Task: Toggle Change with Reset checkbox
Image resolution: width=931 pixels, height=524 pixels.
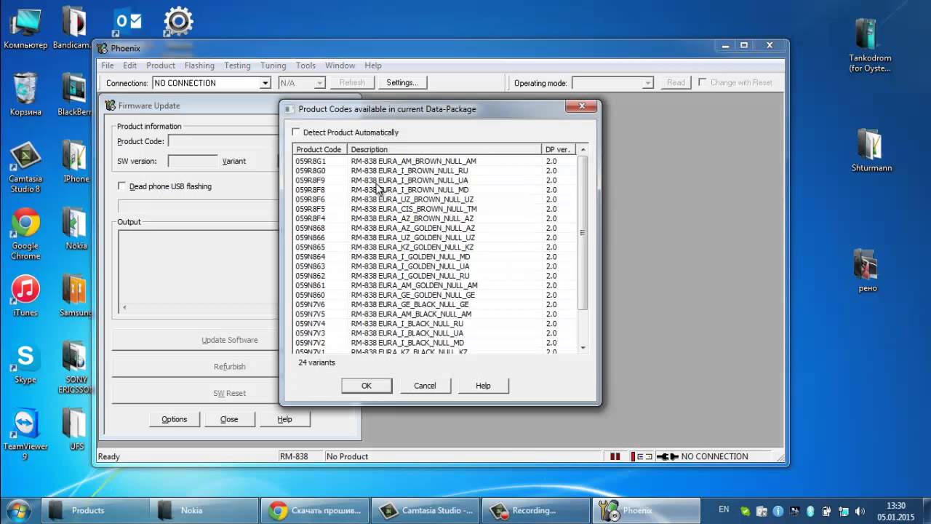Action: coord(703,82)
